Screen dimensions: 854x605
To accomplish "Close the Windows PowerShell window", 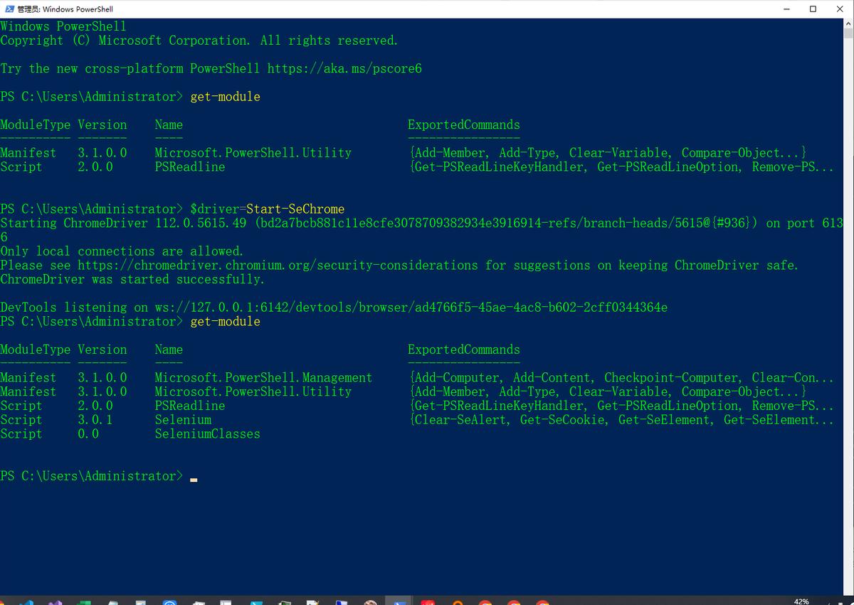I will (839, 9).
